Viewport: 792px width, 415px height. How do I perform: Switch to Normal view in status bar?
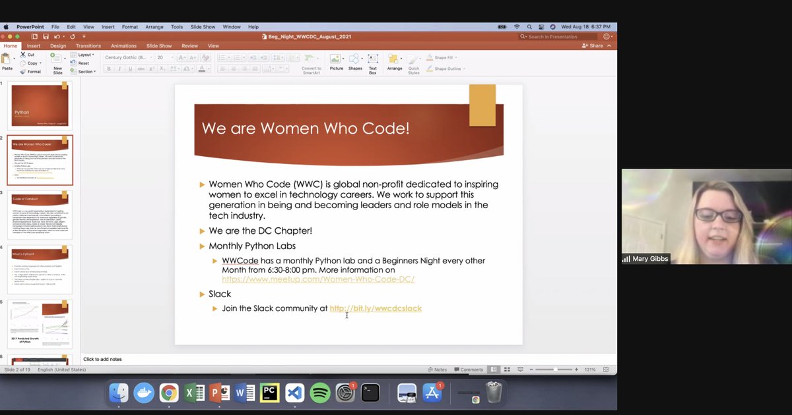pos(494,370)
